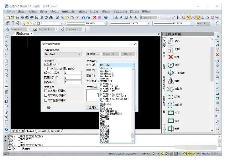Switch to the Layout2 tab
This screenshot has width=228, height=160.
coord(55,131)
